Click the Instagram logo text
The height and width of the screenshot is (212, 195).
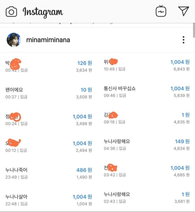43,12
